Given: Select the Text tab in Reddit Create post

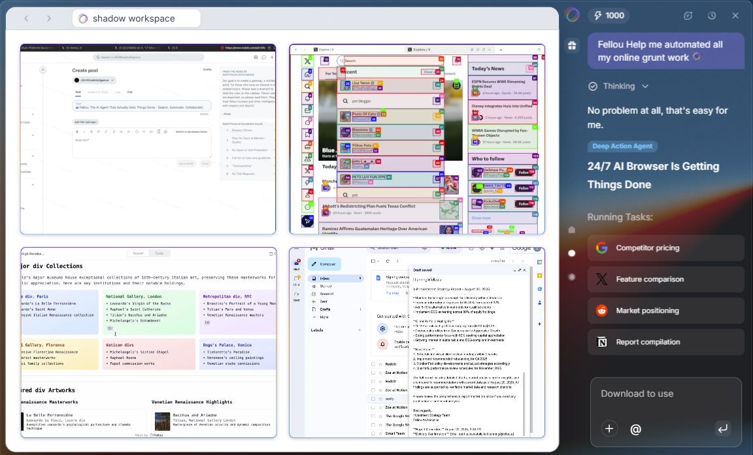Looking at the screenshot, I should click(78, 92).
